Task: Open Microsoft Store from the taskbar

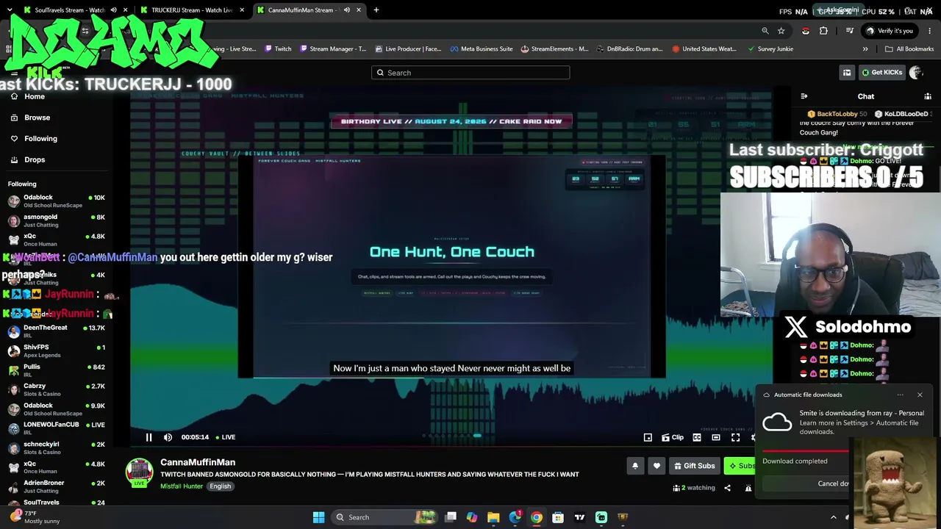Action: [558, 517]
